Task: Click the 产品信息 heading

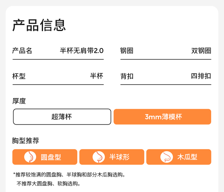Action: coord(39,25)
